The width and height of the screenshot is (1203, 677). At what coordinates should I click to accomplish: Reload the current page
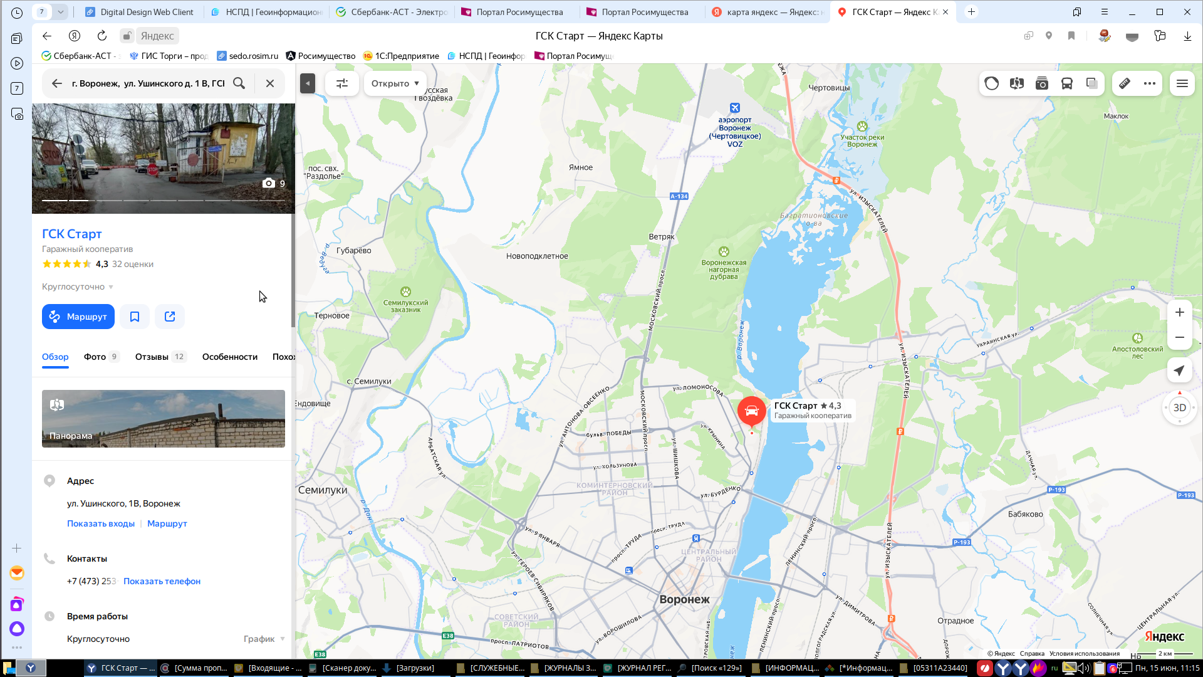[x=102, y=36]
